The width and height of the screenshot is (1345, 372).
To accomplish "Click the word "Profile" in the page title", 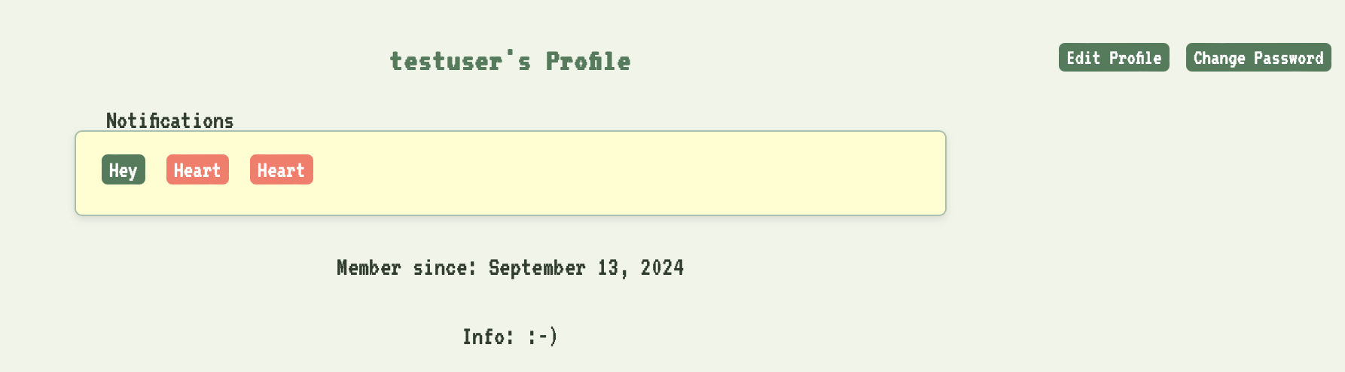I will [587, 61].
